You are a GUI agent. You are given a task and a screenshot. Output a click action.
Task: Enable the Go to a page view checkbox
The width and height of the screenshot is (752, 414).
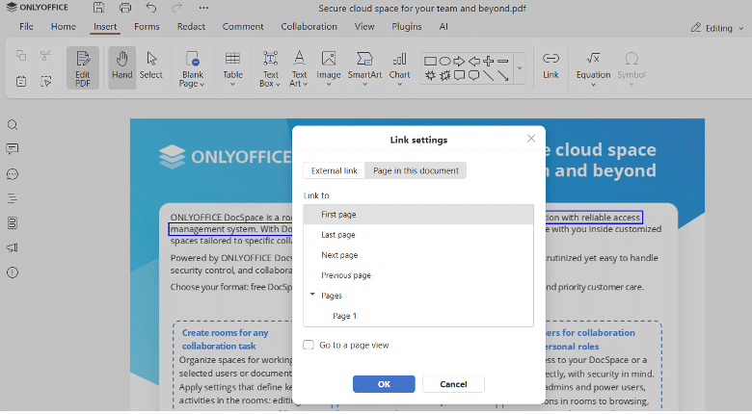tap(309, 345)
